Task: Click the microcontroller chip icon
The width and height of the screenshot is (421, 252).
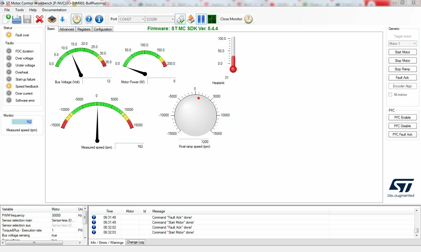Action: point(52,19)
